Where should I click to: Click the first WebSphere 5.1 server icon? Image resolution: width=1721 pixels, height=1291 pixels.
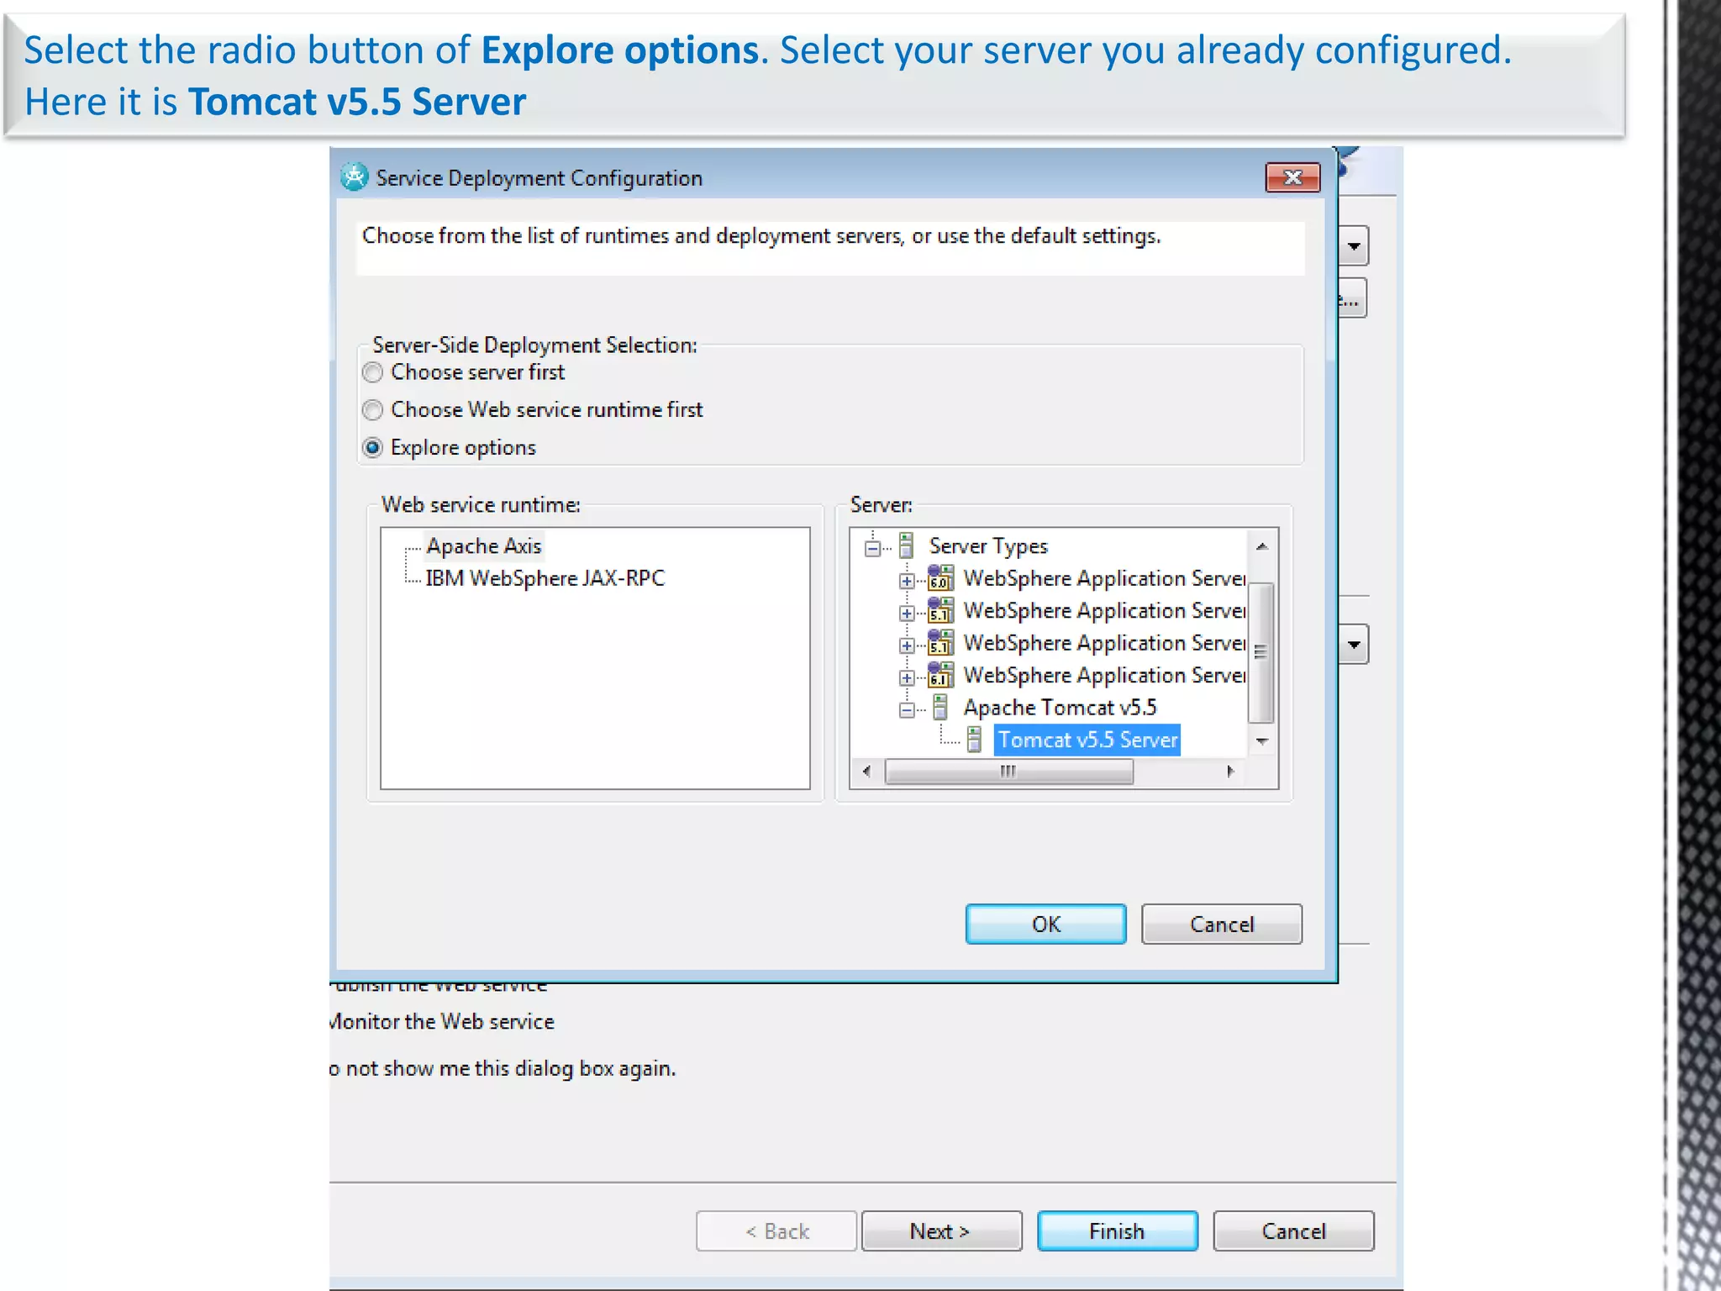pos(940,610)
